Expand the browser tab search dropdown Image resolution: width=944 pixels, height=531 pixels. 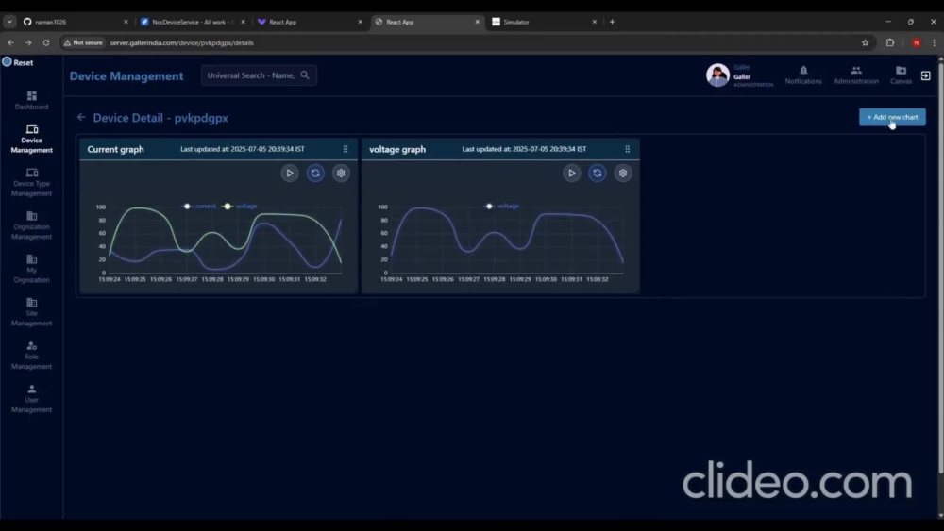click(x=9, y=22)
